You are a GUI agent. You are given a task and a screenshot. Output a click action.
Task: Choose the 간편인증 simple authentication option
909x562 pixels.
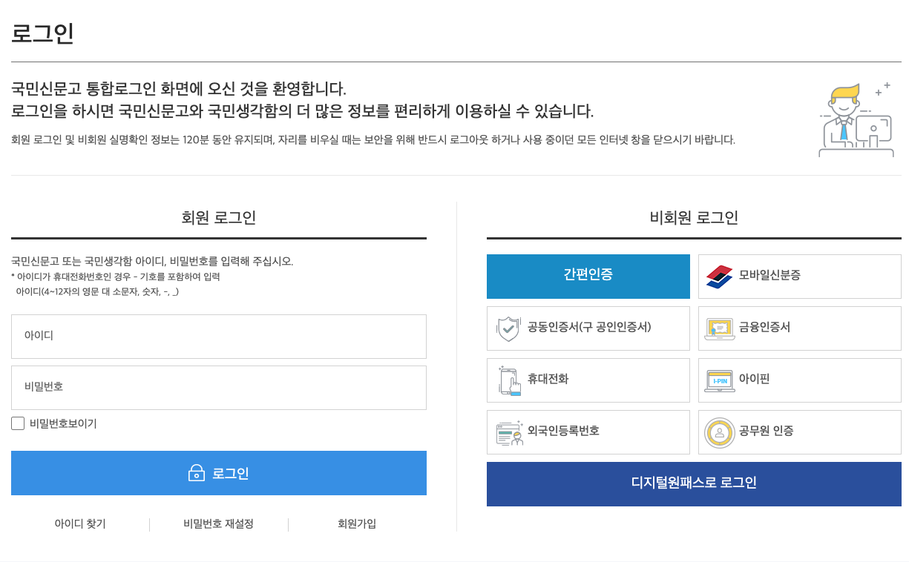pyautogui.click(x=588, y=276)
